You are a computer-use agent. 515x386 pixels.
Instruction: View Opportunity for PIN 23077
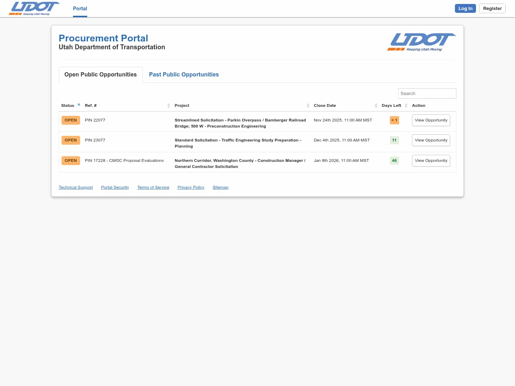point(431,140)
